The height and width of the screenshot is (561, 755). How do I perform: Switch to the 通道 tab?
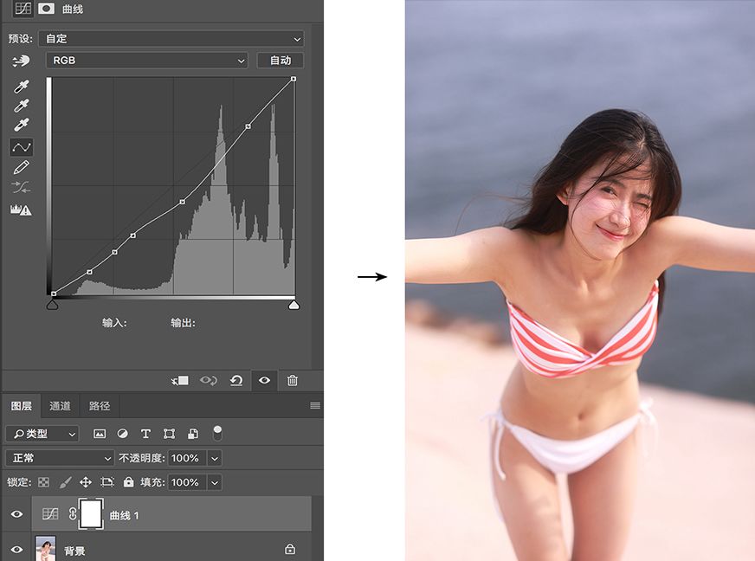tap(61, 406)
